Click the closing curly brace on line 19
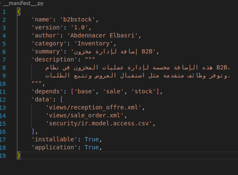This screenshot has width=238, height=175. tap(19, 156)
